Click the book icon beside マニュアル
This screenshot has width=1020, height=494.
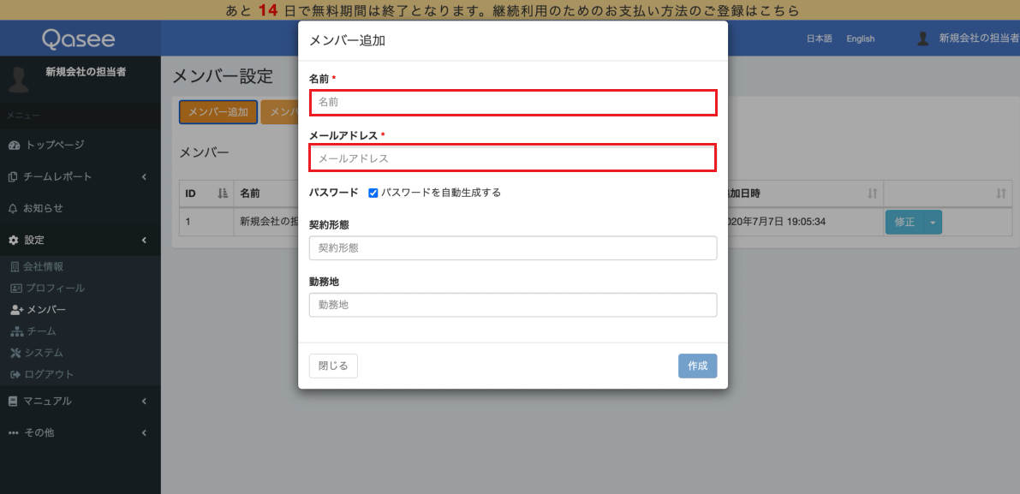tap(13, 402)
